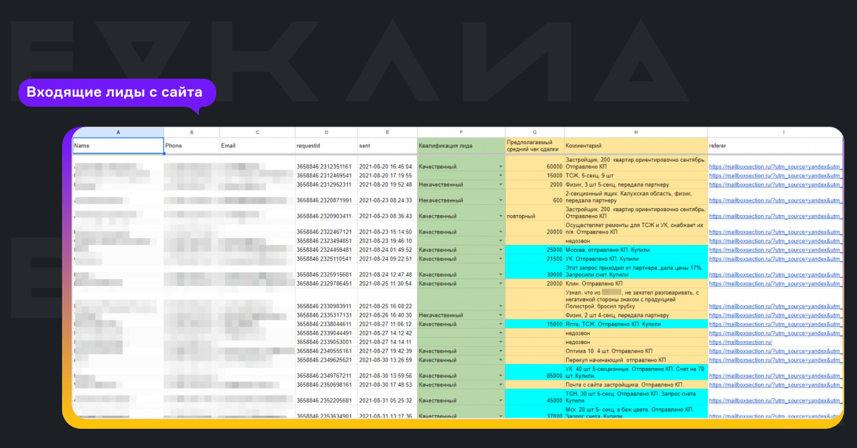This screenshot has width=857, height=448.
Task: Open qualification dropdown in 2021-08-23 19:46:10 row
Action: (x=501, y=241)
